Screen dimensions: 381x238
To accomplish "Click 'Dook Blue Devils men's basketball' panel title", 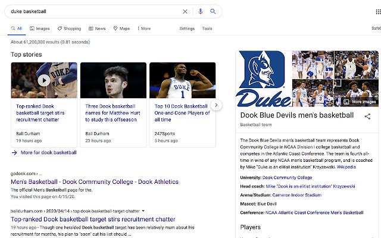I will (297, 115).
